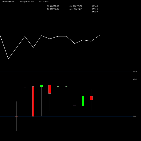Viewport: 141px width, 141px height.
Task: Click the "O: 10017.20" open value
Action: point(53,6)
